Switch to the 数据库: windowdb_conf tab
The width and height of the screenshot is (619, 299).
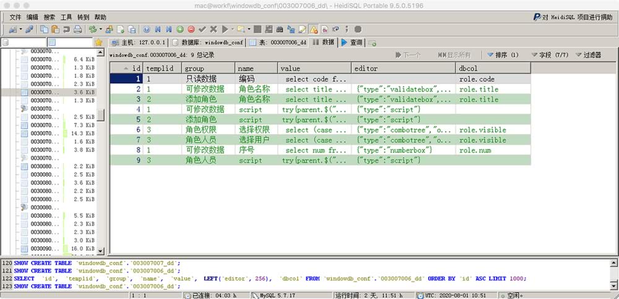point(209,43)
